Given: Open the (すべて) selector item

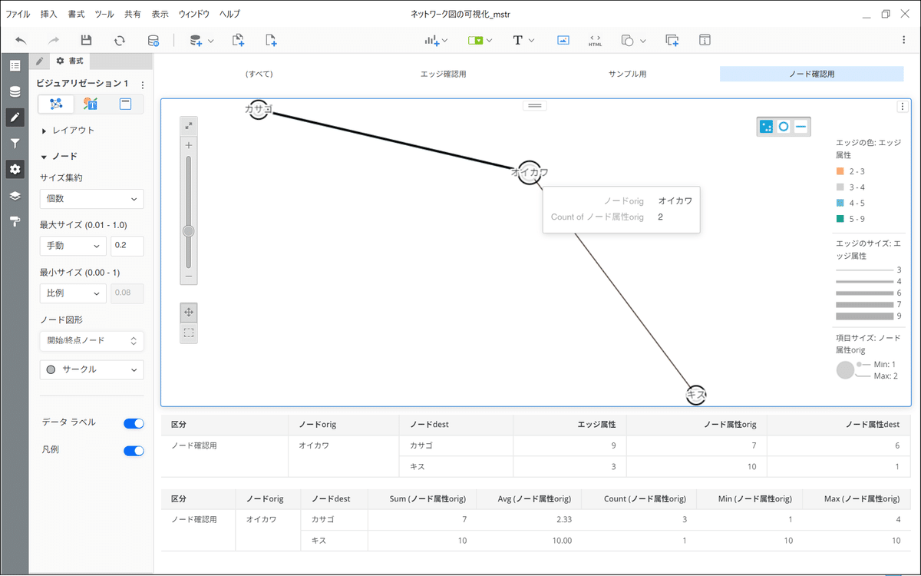Looking at the screenshot, I should coord(259,74).
